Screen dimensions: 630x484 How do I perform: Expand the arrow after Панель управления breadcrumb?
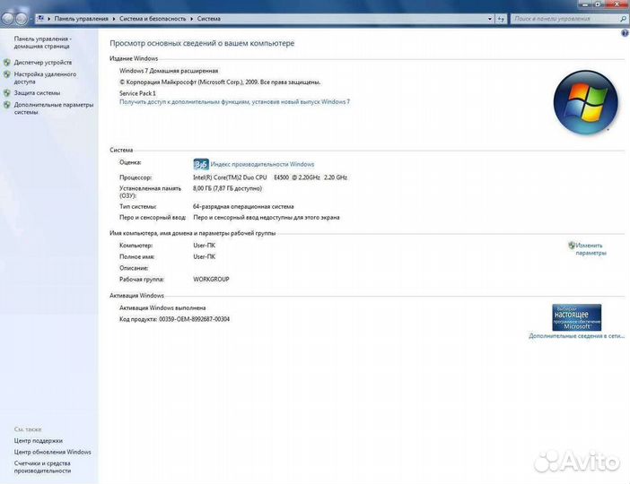click(x=114, y=19)
